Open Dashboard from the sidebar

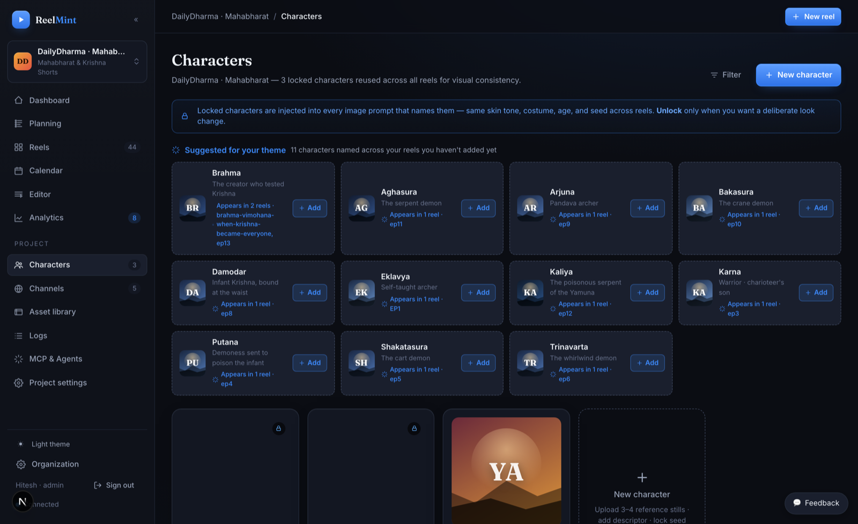[x=77, y=100]
